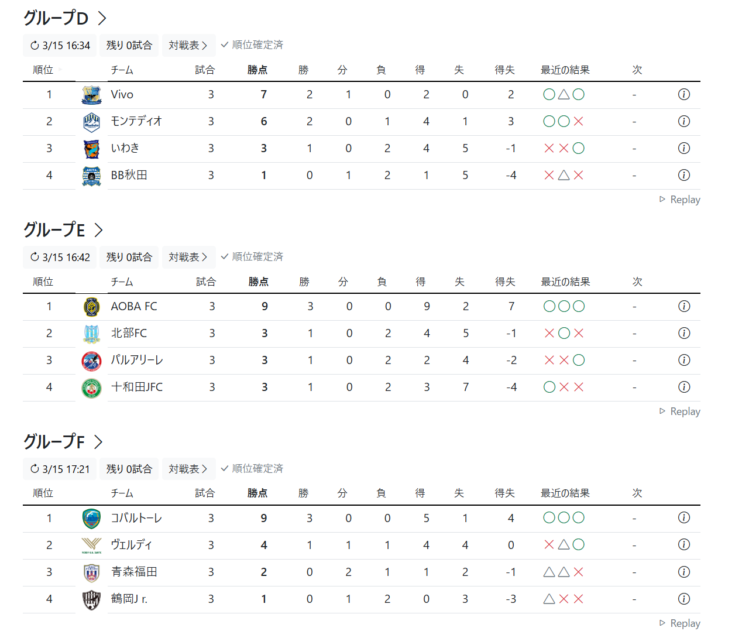Expand グループD heading chevron
742x638 pixels.
[x=102, y=18]
